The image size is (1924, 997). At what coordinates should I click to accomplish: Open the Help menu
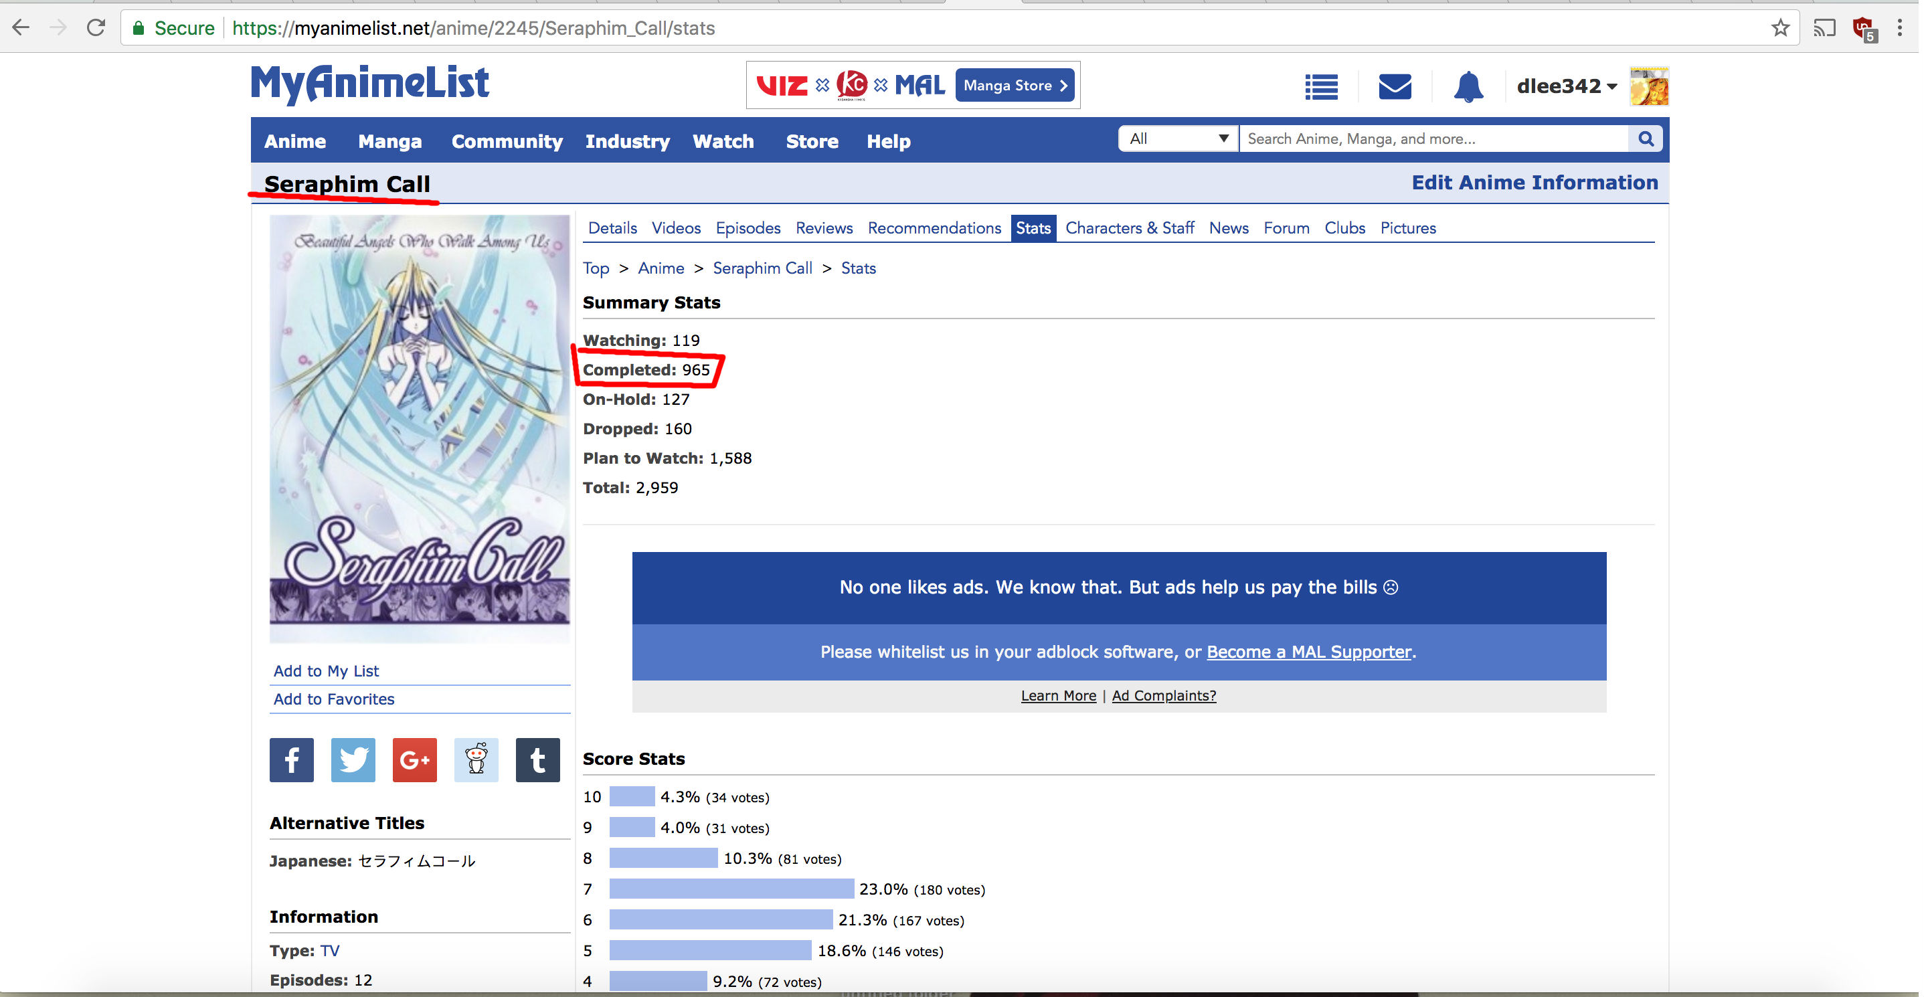click(x=890, y=141)
